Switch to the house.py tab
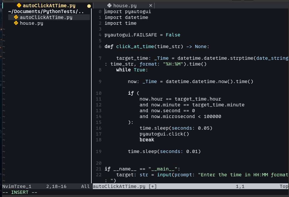Screen dimensions: 289x197 point(125,6)
